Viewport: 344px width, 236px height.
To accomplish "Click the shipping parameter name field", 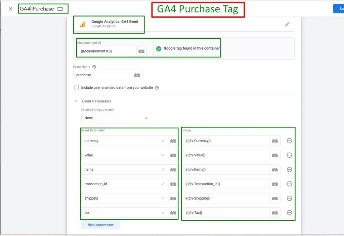I will point(125,198).
